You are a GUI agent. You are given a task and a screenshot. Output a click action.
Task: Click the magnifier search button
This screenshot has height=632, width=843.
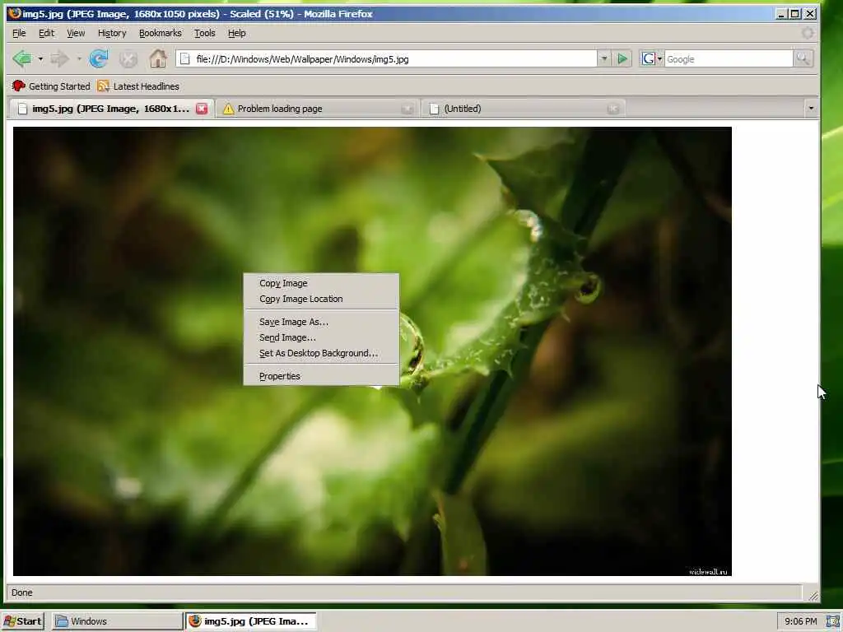click(803, 58)
